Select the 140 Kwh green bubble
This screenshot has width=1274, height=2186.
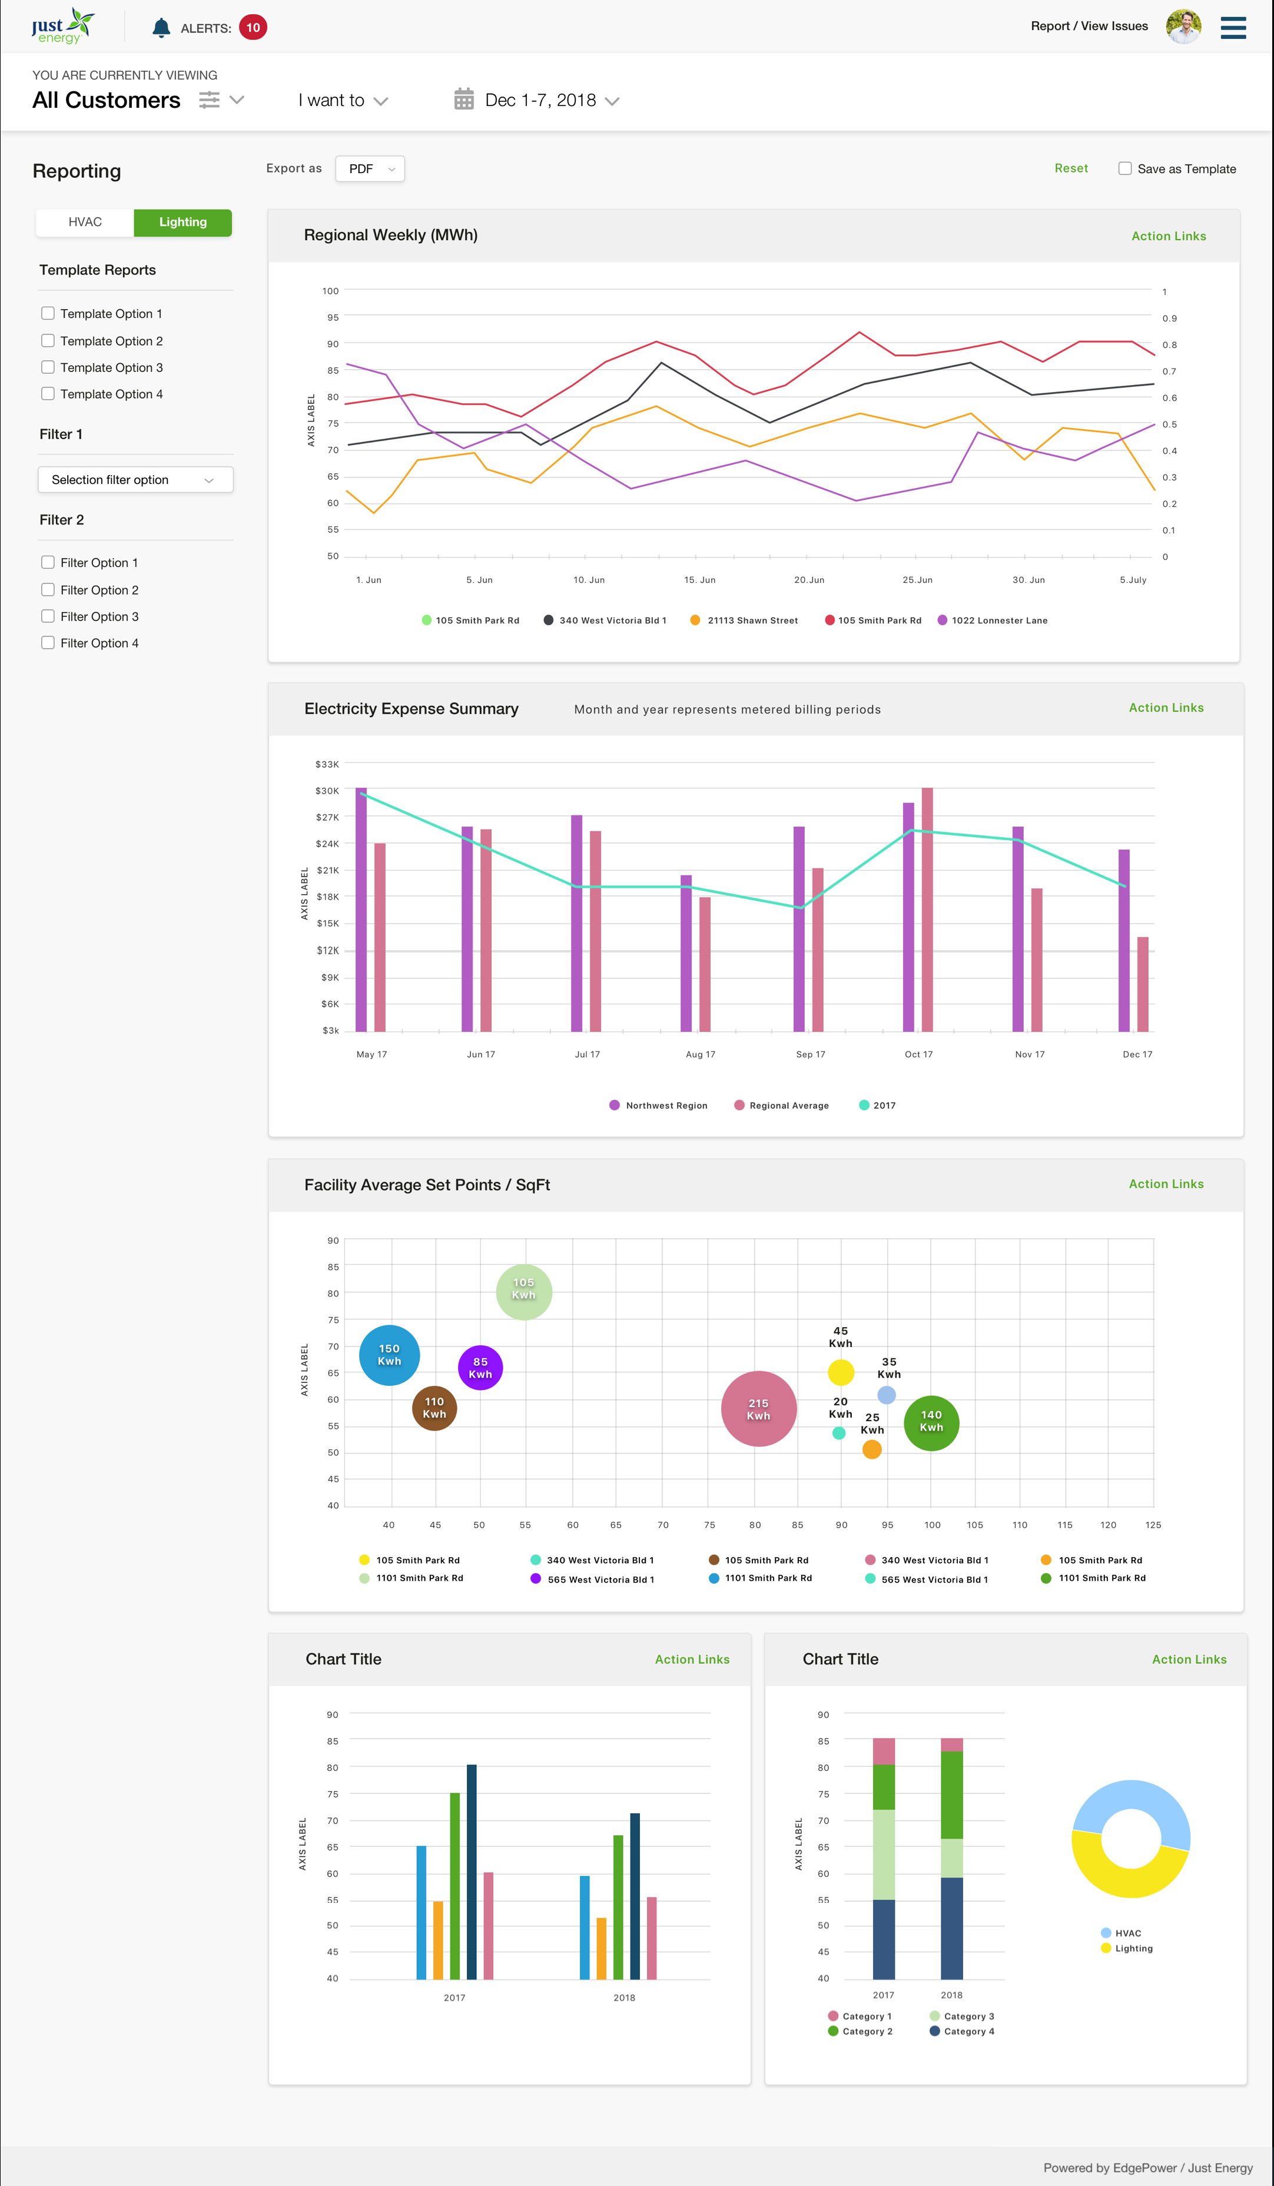931,1422
